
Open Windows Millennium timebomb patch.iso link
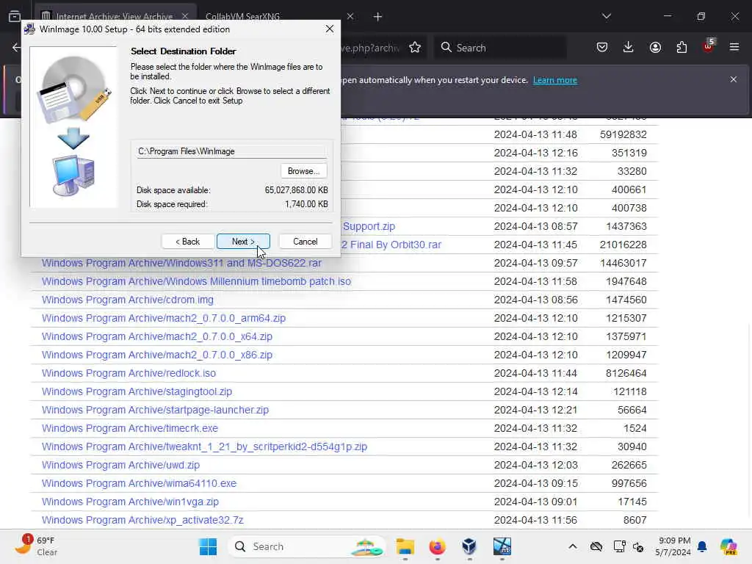click(x=196, y=281)
